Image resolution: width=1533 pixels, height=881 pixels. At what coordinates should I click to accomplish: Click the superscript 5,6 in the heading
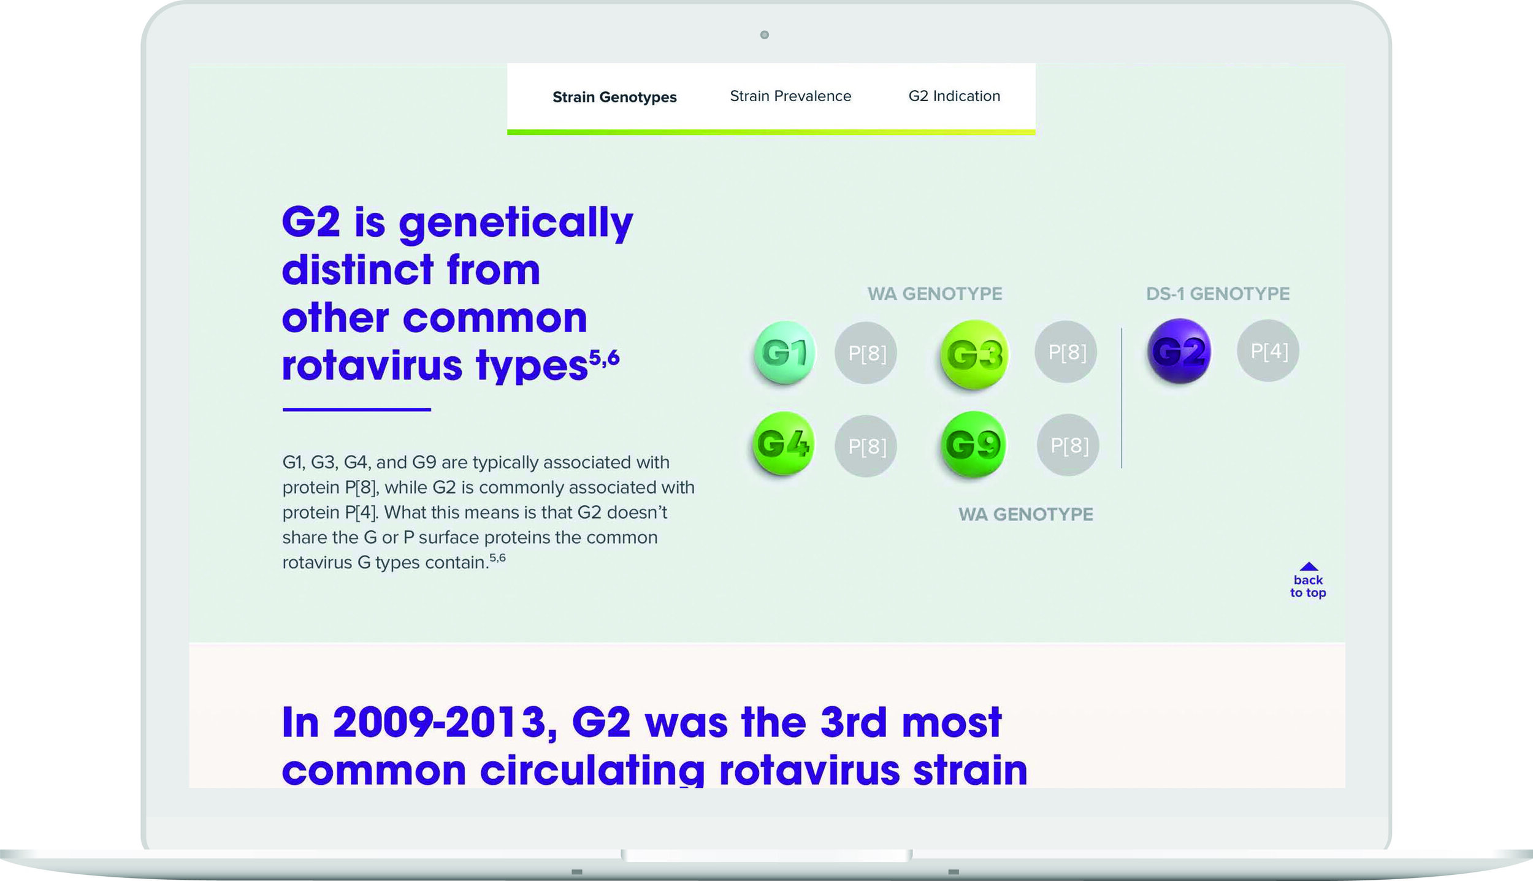click(604, 357)
